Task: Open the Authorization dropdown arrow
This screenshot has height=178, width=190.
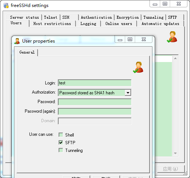Action: tap(128, 92)
